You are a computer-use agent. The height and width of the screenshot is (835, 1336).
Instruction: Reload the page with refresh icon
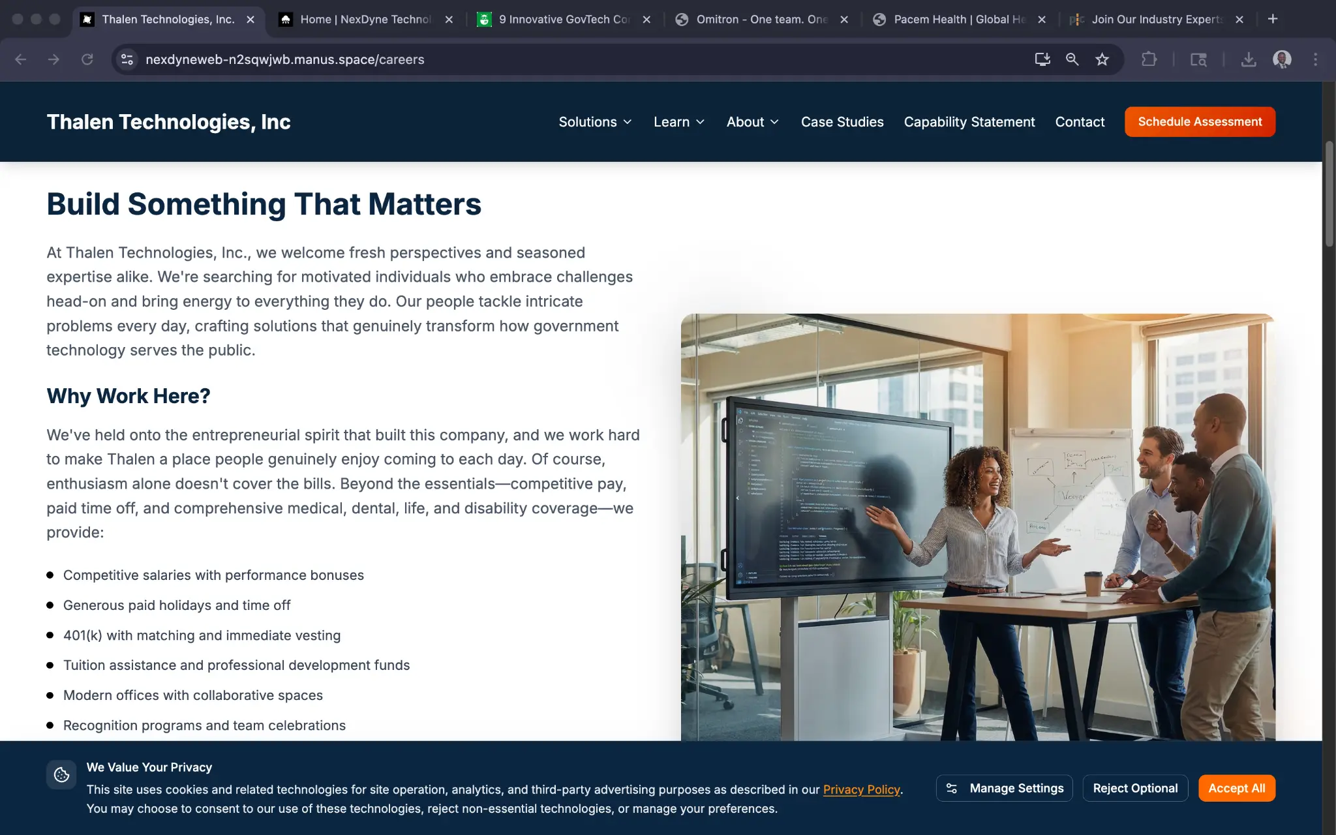click(x=87, y=59)
